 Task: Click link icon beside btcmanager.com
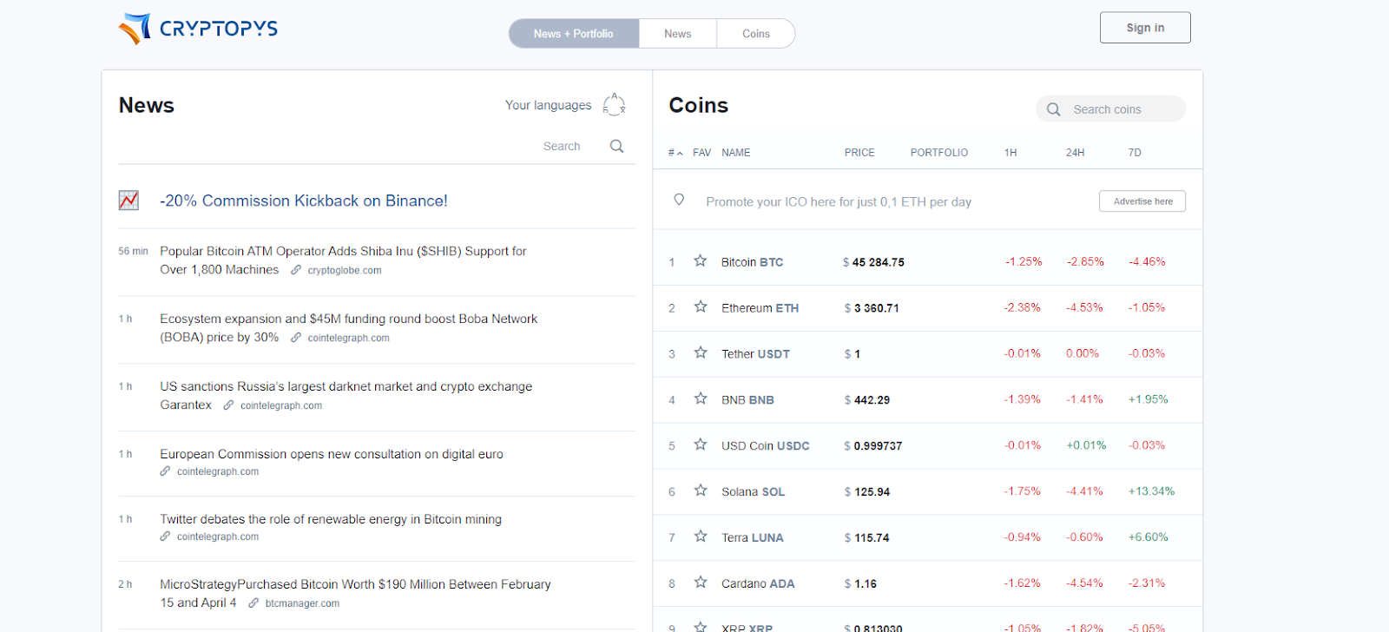(253, 602)
